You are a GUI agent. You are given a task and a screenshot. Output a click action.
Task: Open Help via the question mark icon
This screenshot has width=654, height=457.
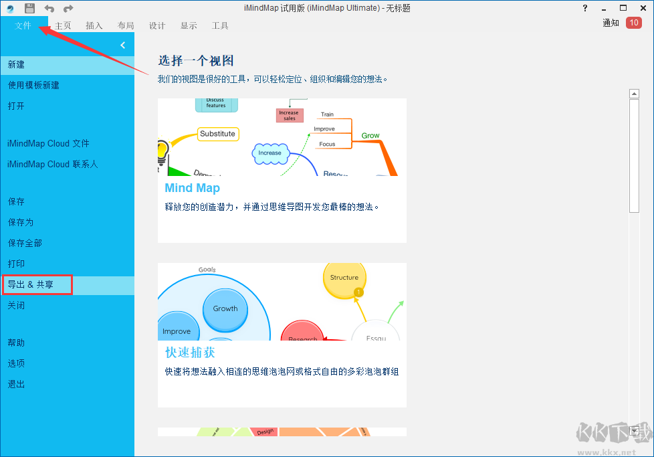[x=584, y=8]
